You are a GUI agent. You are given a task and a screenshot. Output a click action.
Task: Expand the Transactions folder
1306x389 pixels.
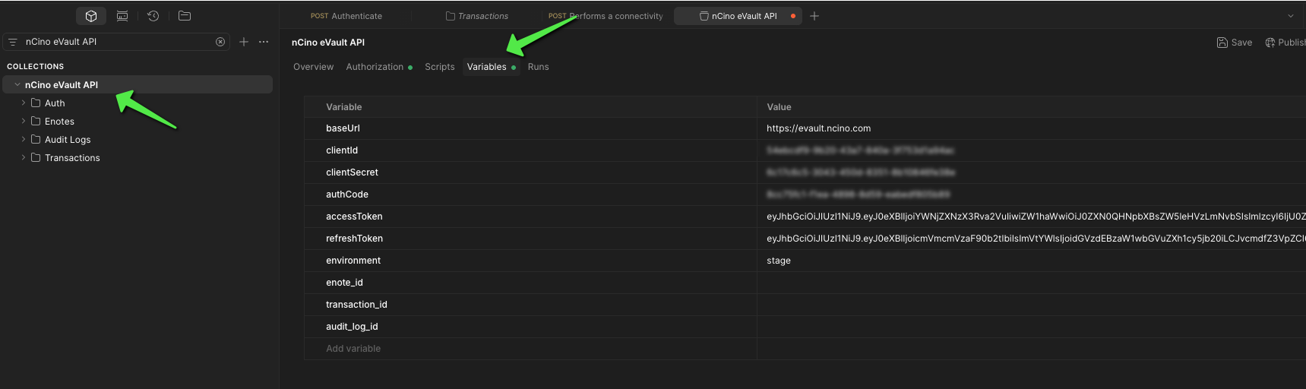pos(24,157)
